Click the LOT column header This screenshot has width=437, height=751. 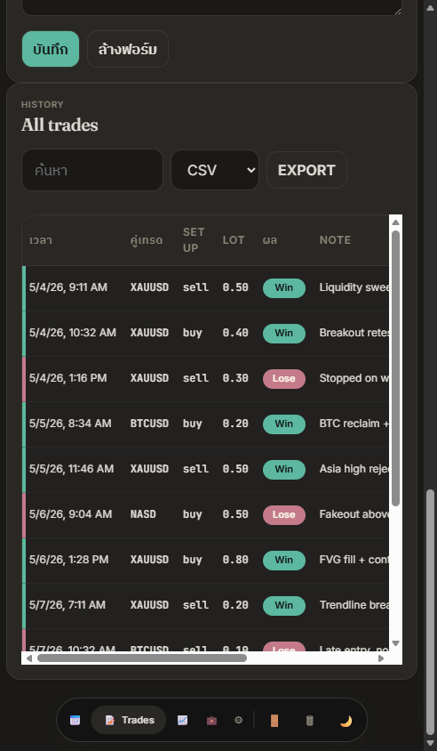234,240
